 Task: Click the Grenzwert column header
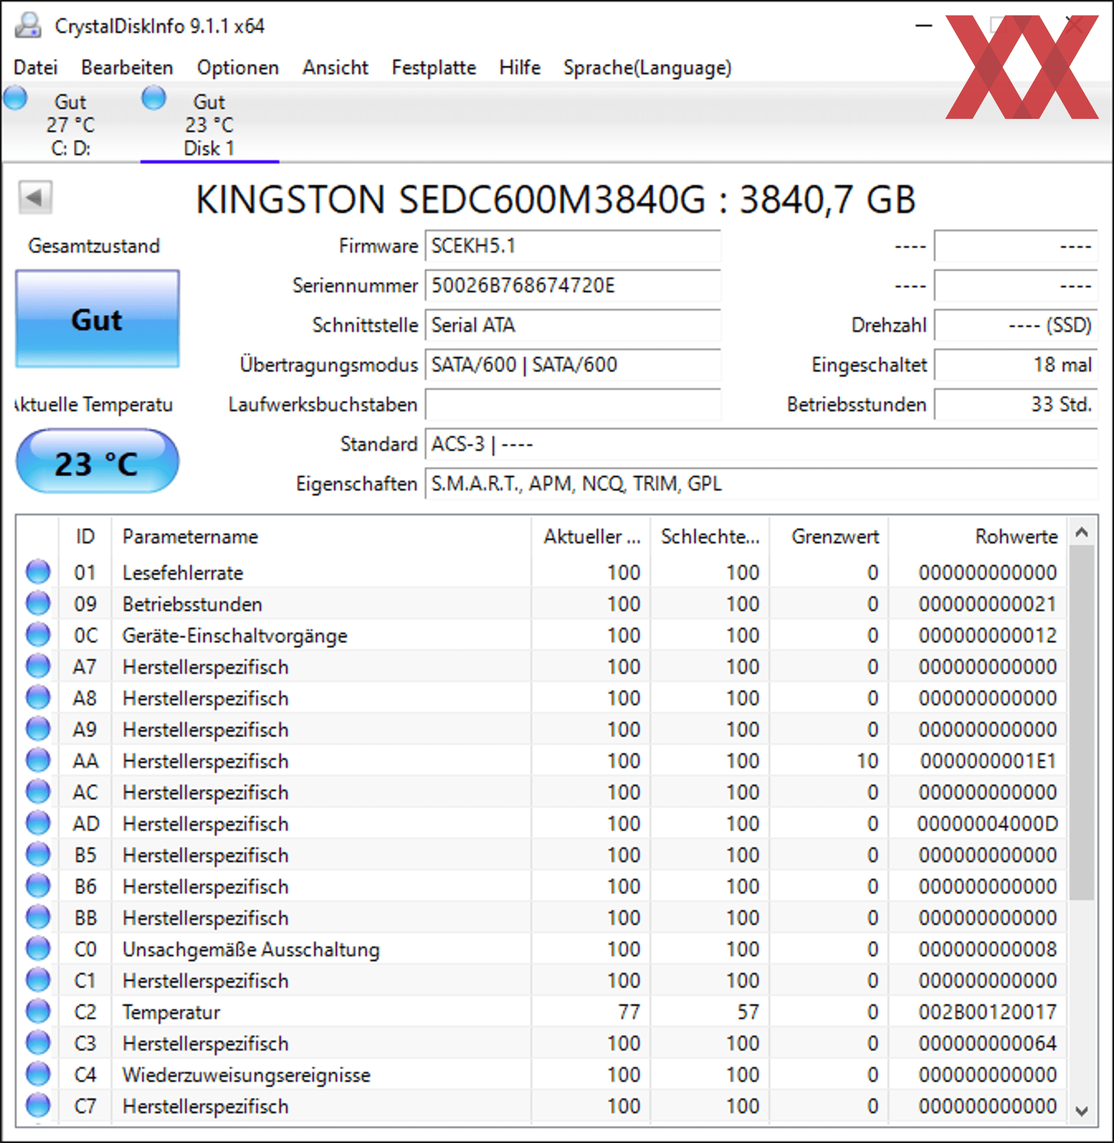pyautogui.click(x=829, y=537)
